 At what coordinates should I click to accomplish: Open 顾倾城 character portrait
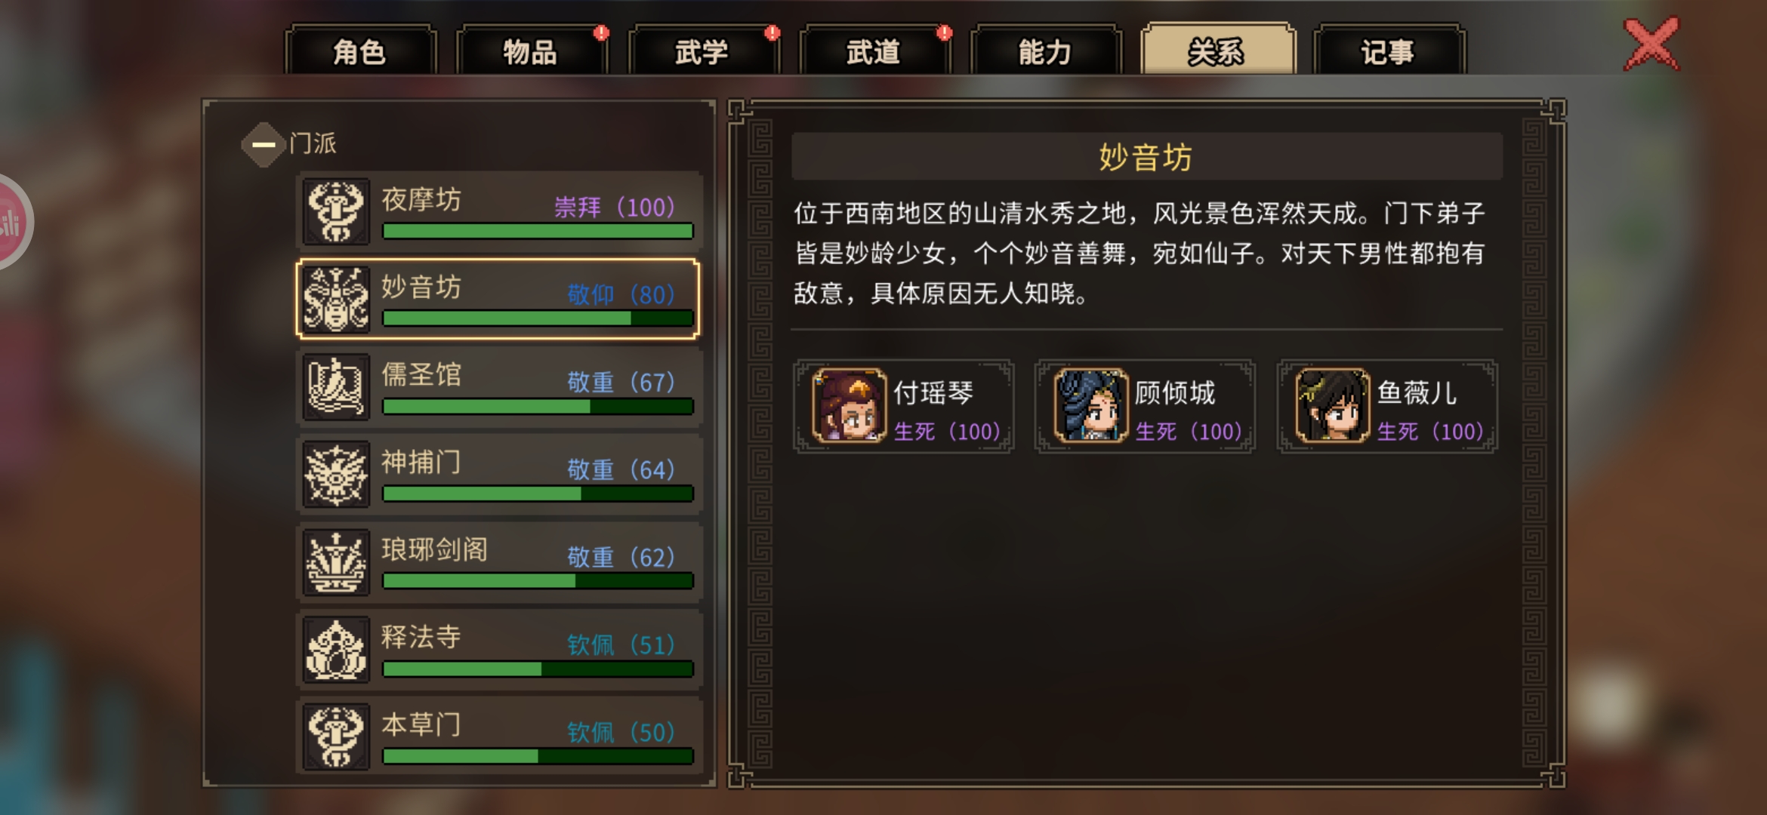coord(1090,405)
